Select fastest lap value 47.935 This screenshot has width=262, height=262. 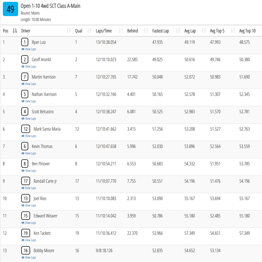(157, 42)
